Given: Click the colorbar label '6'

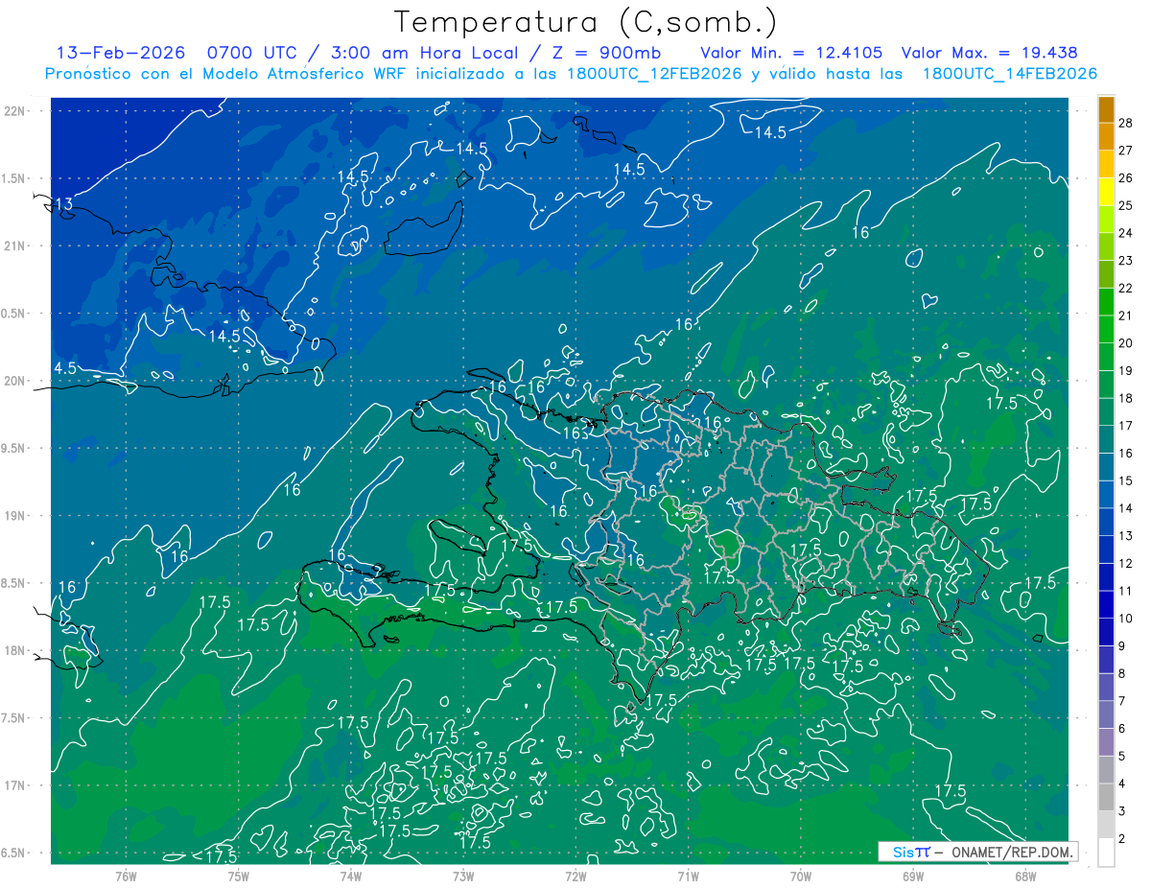Looking at the screenshot, I should (1121, 729).
